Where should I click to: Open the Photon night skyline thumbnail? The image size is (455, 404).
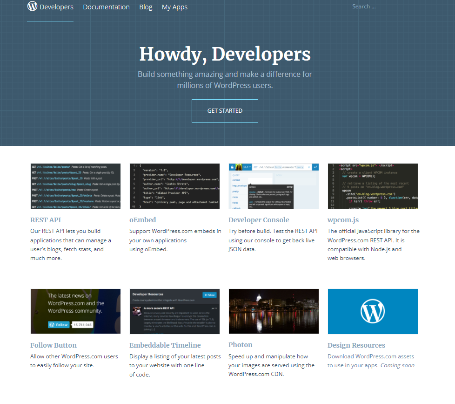click(274, 311)
